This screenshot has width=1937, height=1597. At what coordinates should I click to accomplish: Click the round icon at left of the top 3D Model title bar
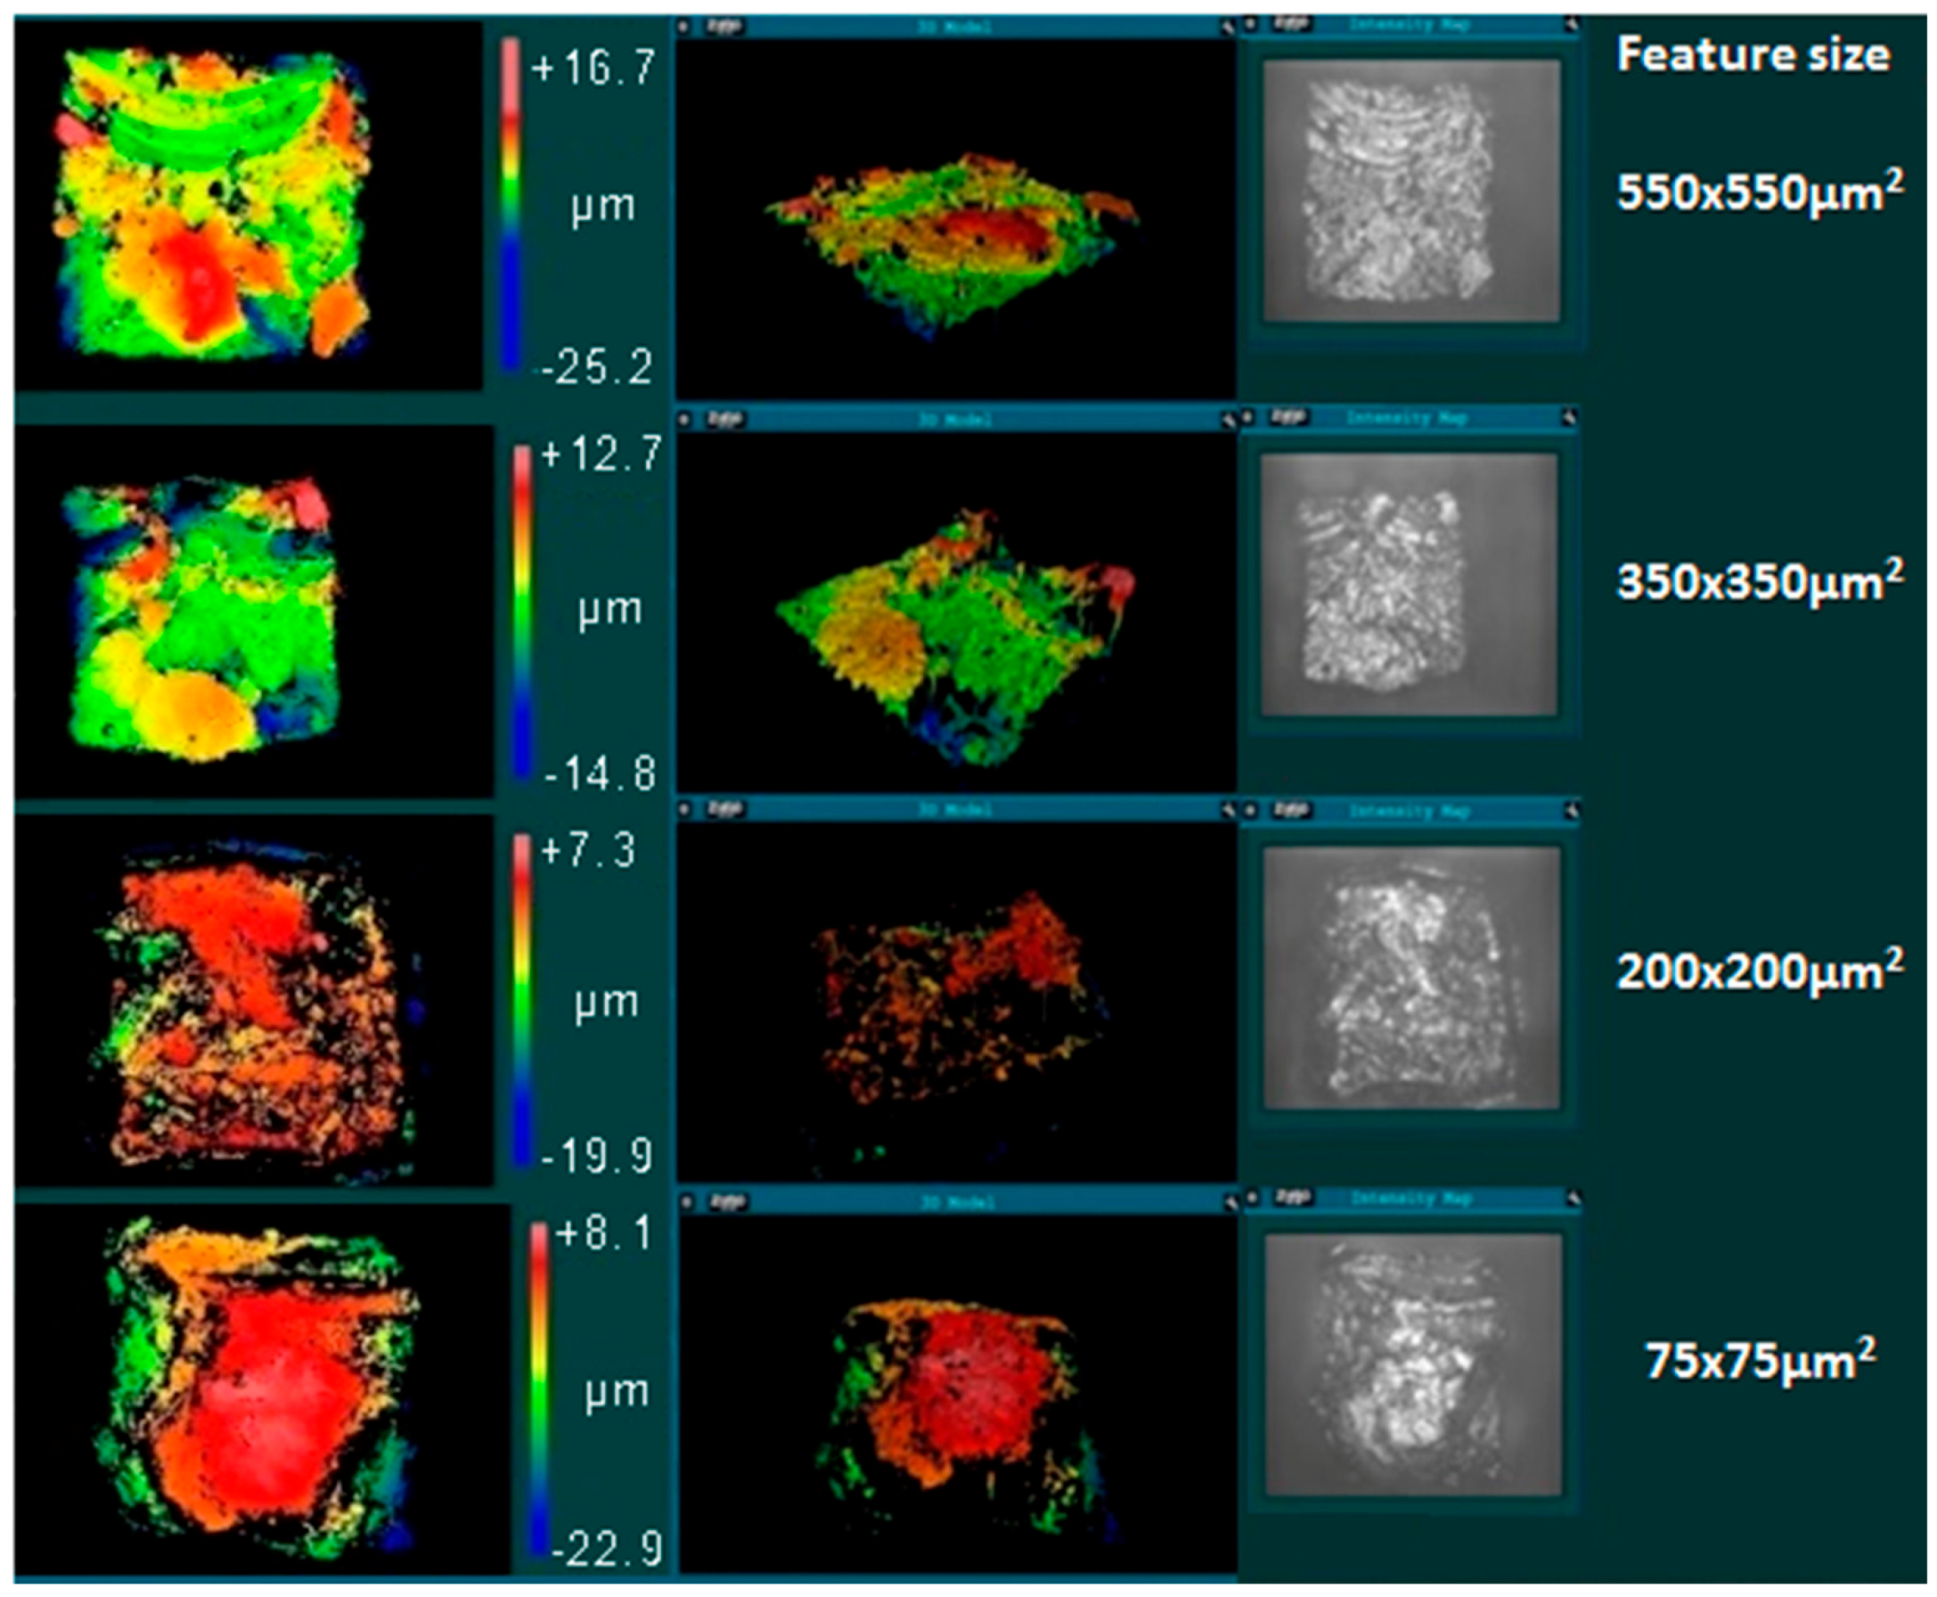click(x=683, y=27)
